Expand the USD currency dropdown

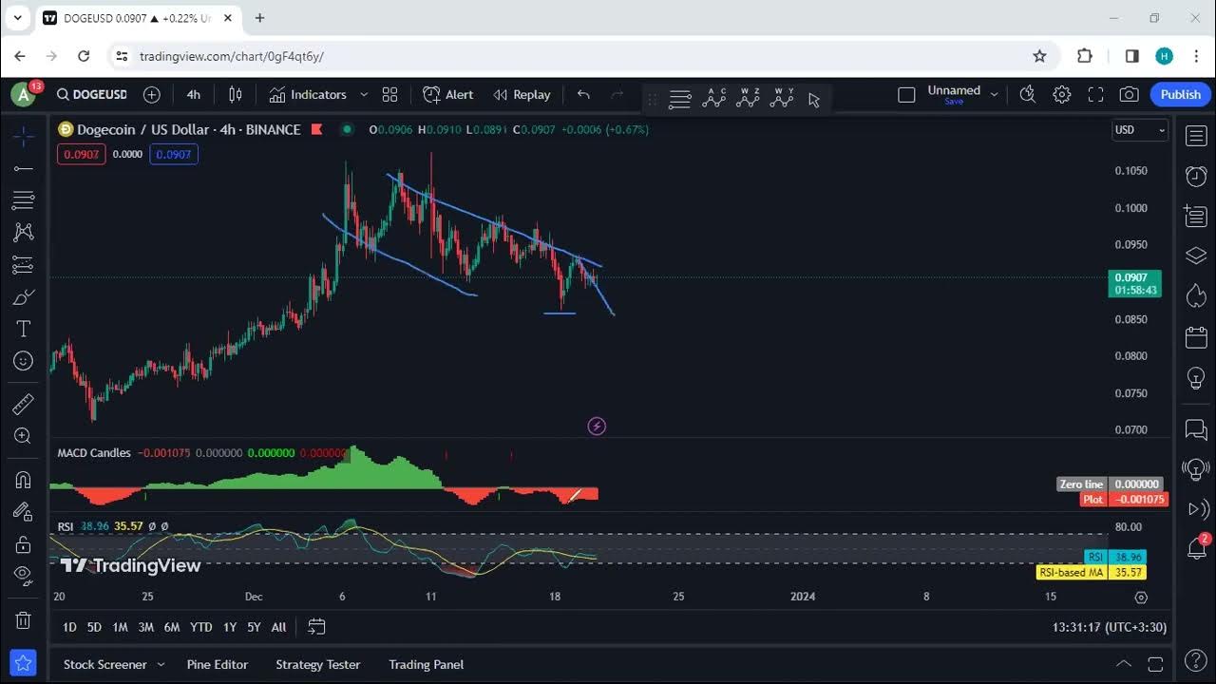pos(1139,130)
